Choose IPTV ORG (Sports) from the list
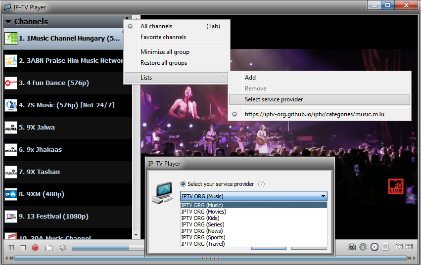This screenshot has height=265, width=421. (253, 237)
